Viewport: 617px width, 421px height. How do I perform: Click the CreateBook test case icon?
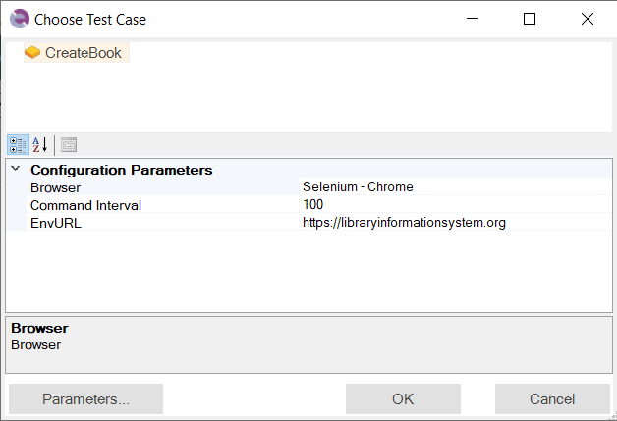(x=32, y=53)
